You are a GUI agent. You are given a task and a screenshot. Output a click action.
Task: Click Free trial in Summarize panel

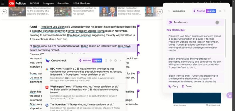pos(201,11)
